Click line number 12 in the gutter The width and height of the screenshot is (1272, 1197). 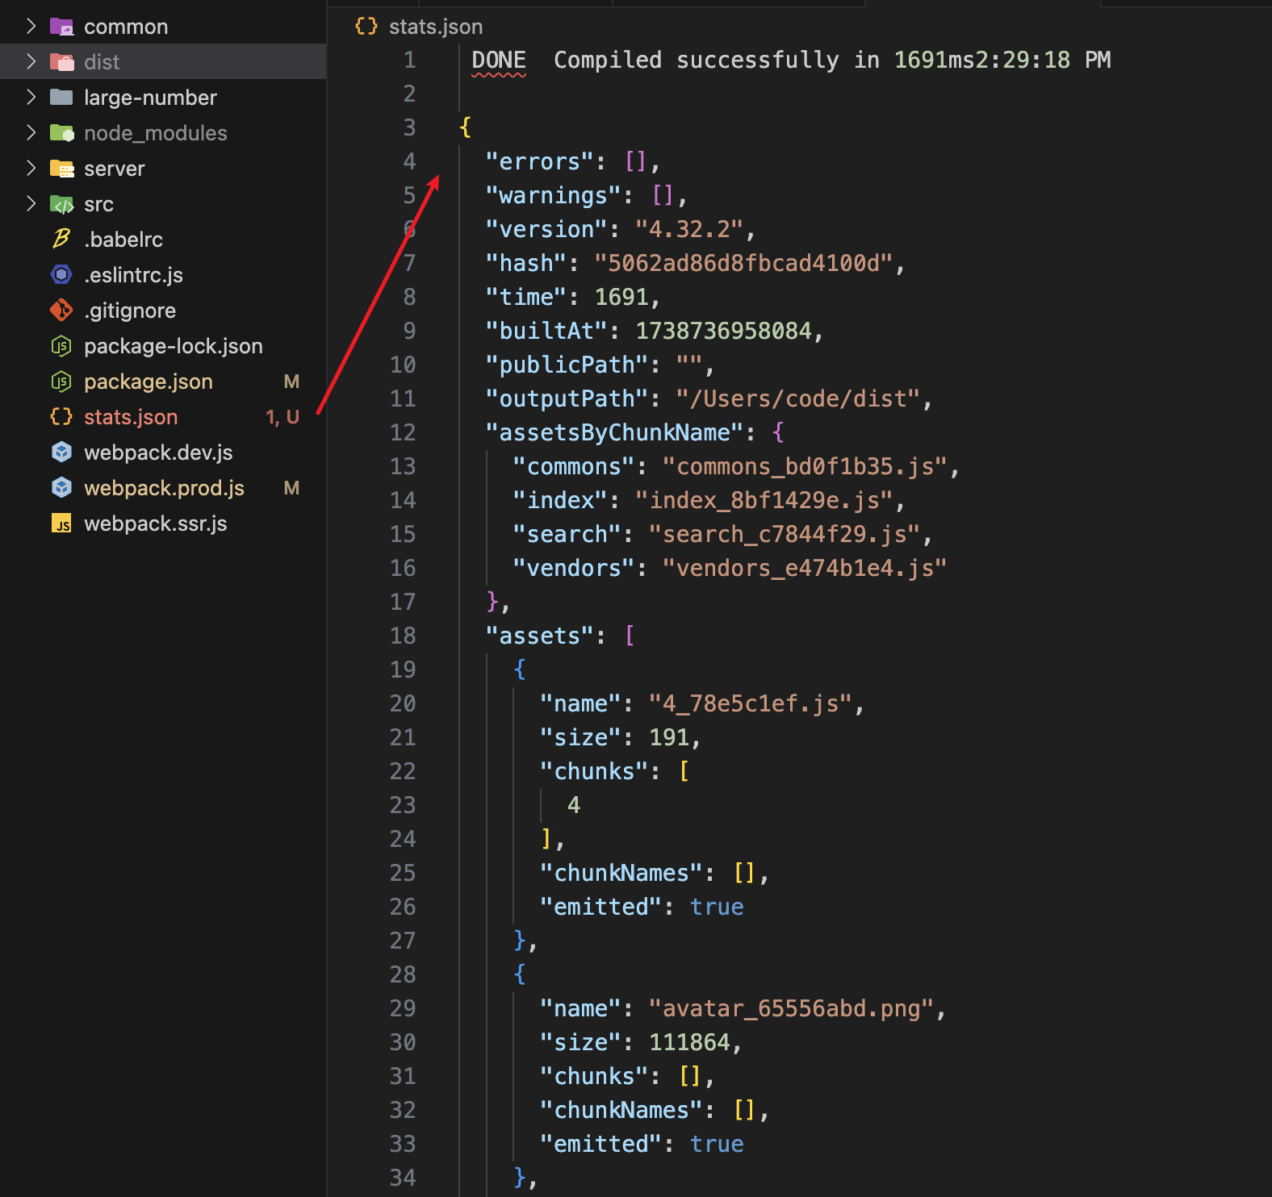tap(403, 432)
